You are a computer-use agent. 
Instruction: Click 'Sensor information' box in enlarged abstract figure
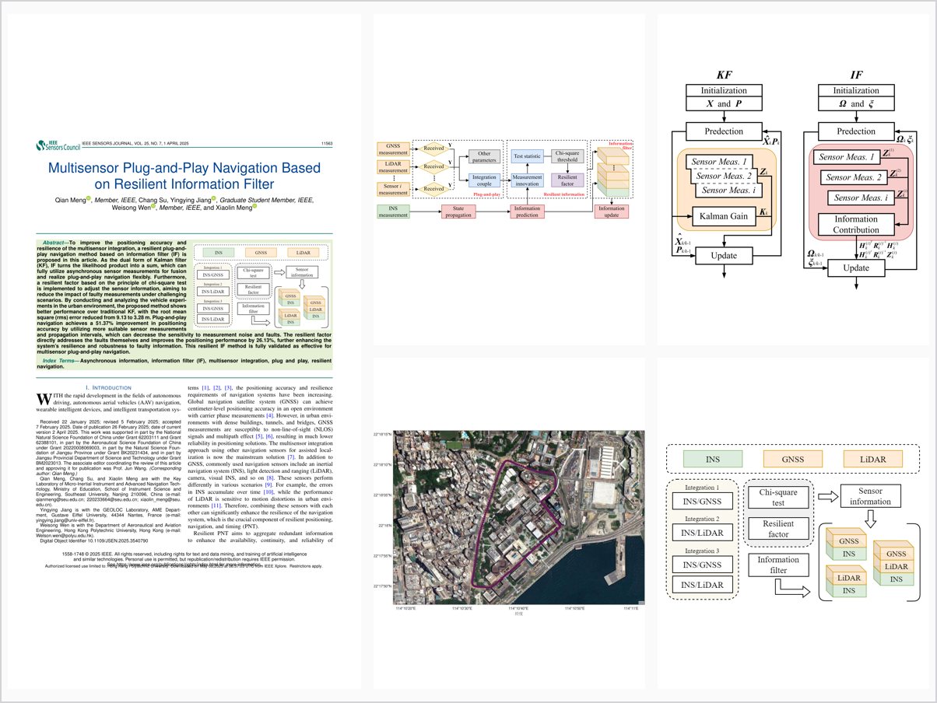(870, 495)
